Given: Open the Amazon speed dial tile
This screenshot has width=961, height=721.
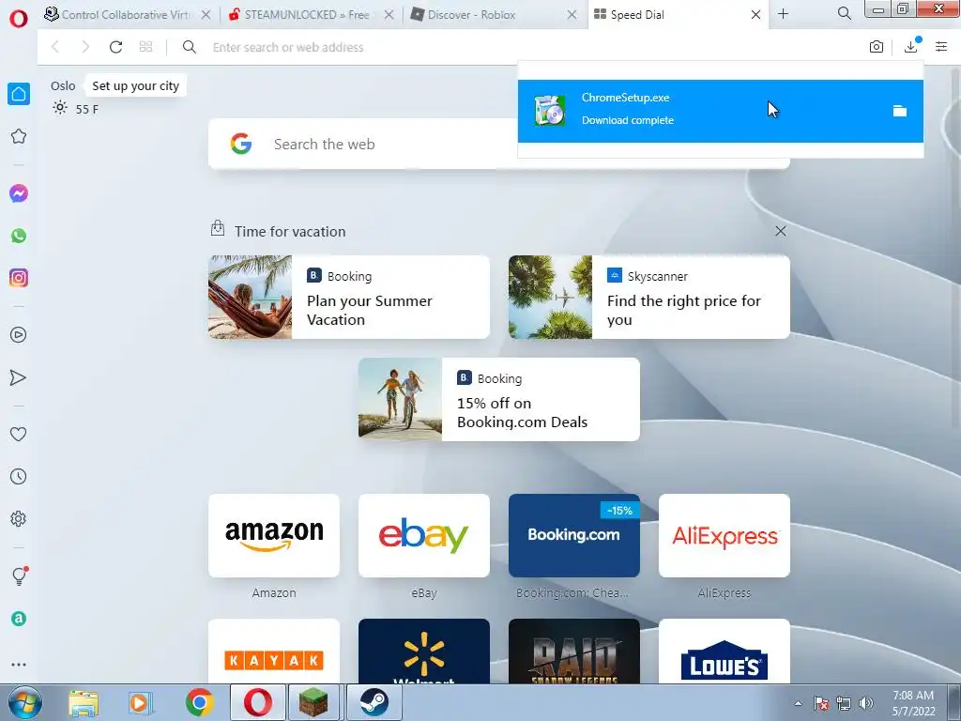Looking at the screenshot, I should [274, 536].
